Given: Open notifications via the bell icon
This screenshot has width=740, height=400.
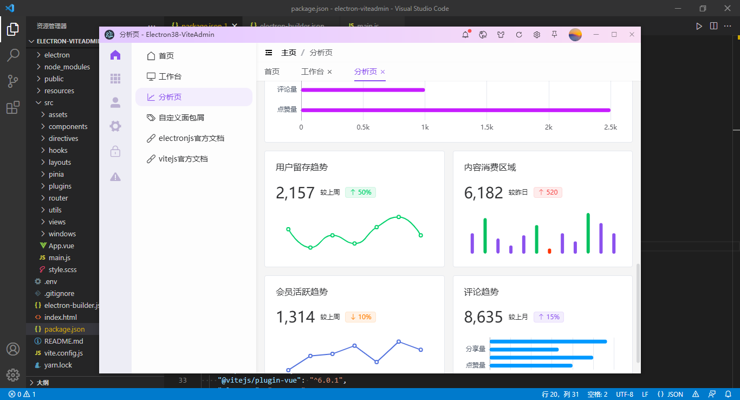Looking at the screenshot, I should [465, 34].
